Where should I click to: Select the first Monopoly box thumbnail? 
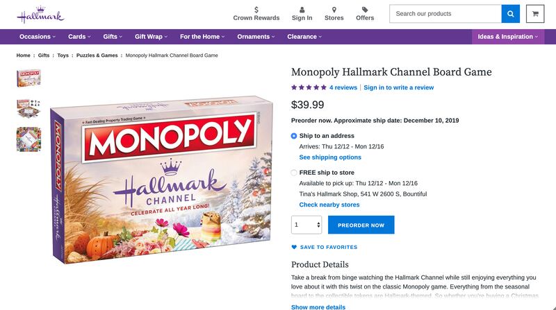pyautogui.click(x=28, y=78)
